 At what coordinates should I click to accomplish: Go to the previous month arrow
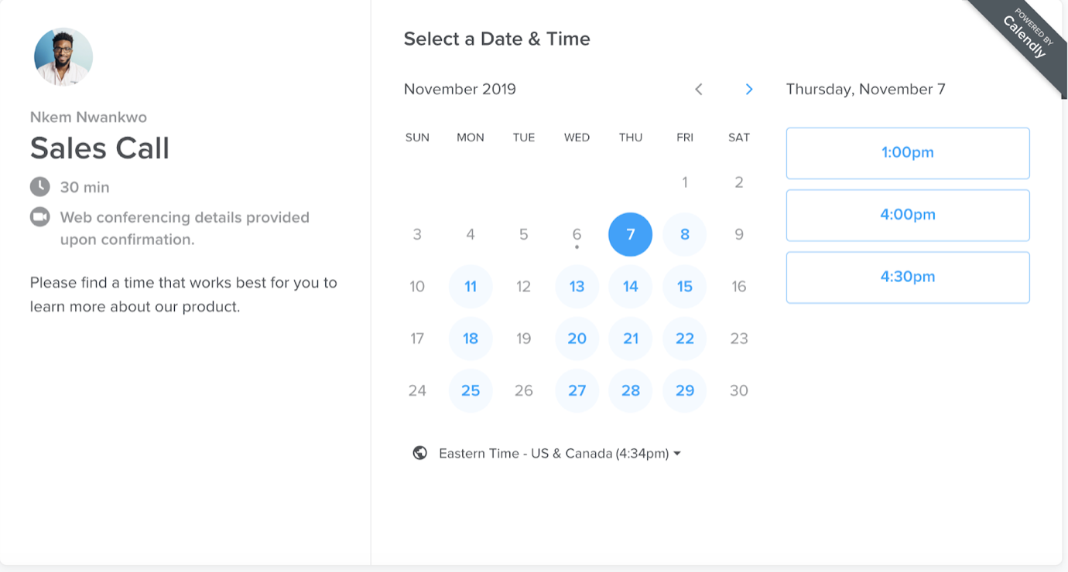(698, 90)
